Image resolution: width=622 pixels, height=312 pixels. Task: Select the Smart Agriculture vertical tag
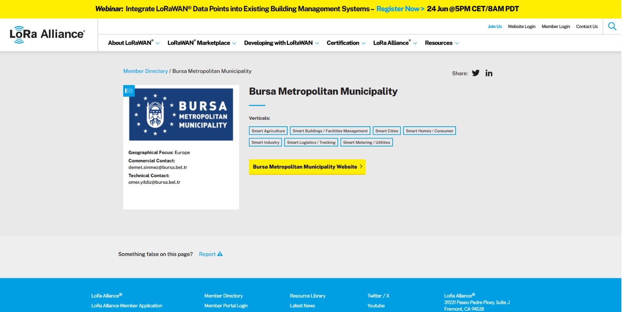(268, 131)
